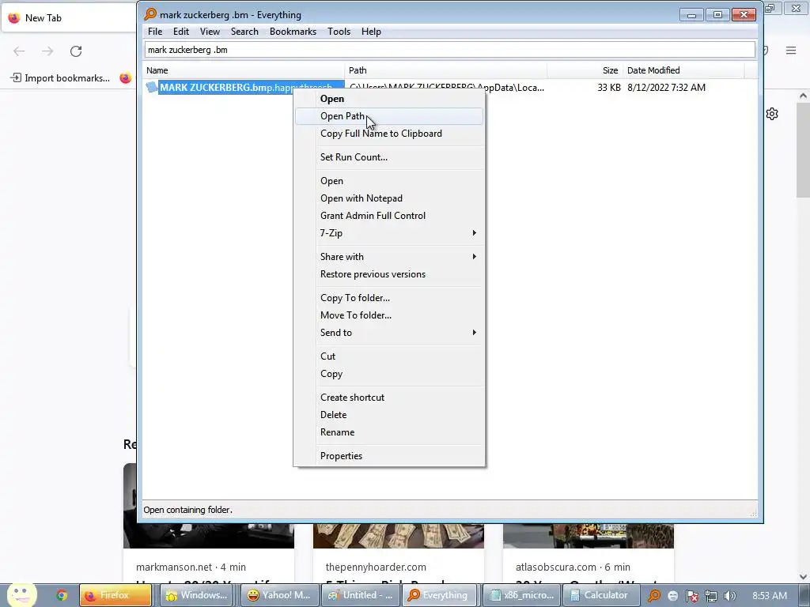Click the 33 KB size cell
810x607 pixels.
point(608,88)
